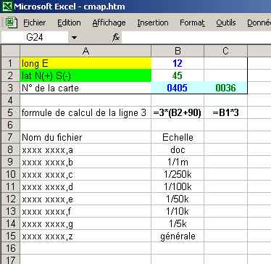Viewport: 271px width, 264px height.
Task: Click into the formula bar field
Action: point(196,38)
